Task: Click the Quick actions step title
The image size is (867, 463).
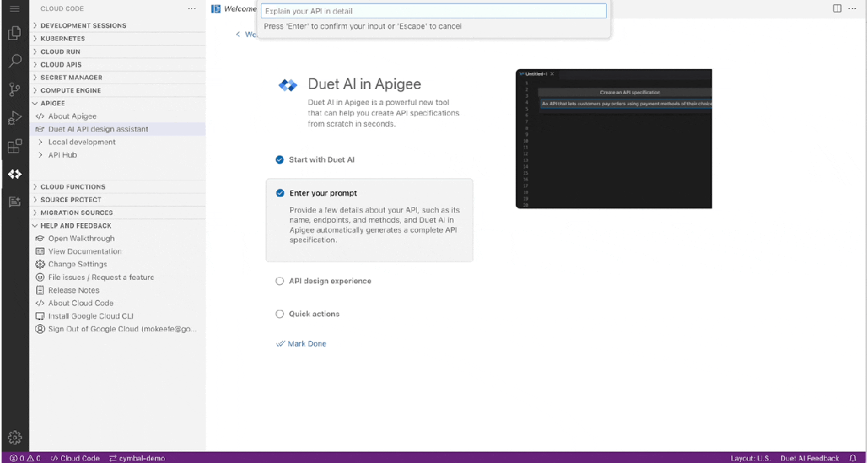Action: [314, 314]
